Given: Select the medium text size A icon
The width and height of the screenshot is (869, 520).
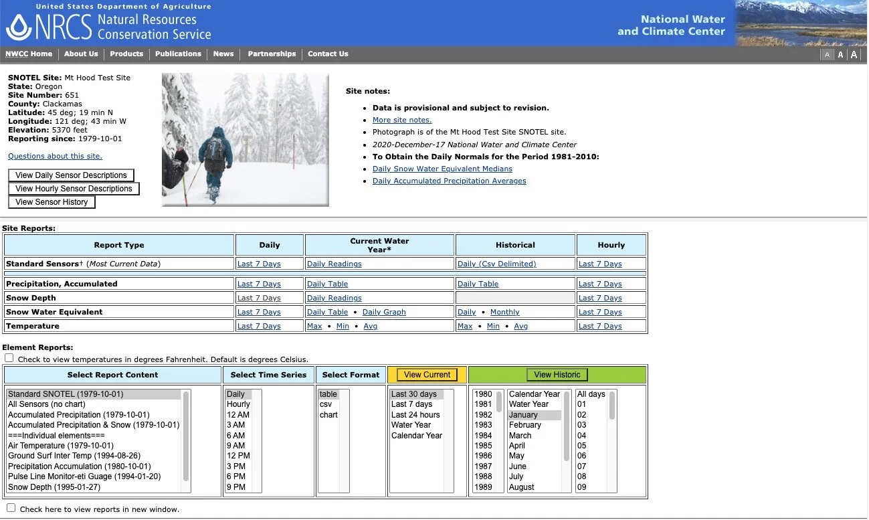Looking at the screenshot, I should tap(840, 55).
